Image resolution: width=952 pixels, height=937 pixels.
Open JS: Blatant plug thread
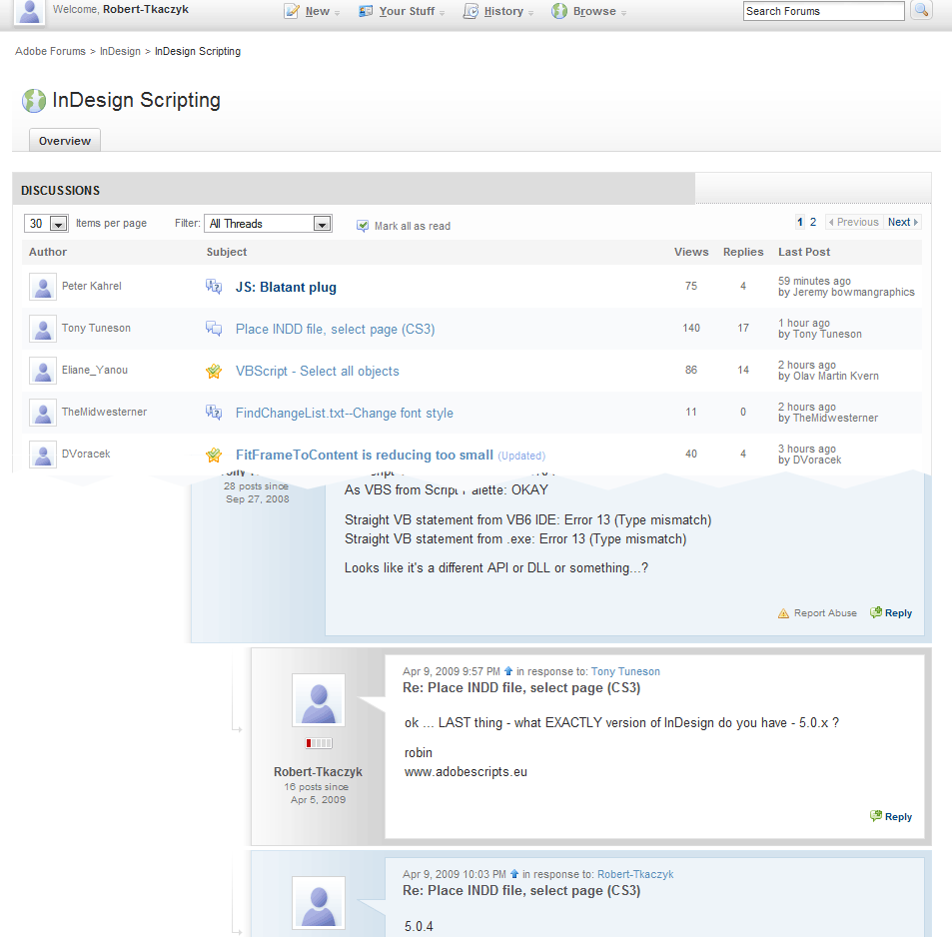286,288
